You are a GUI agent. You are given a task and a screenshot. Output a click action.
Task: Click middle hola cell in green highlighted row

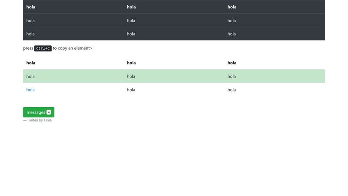(131, 76)
